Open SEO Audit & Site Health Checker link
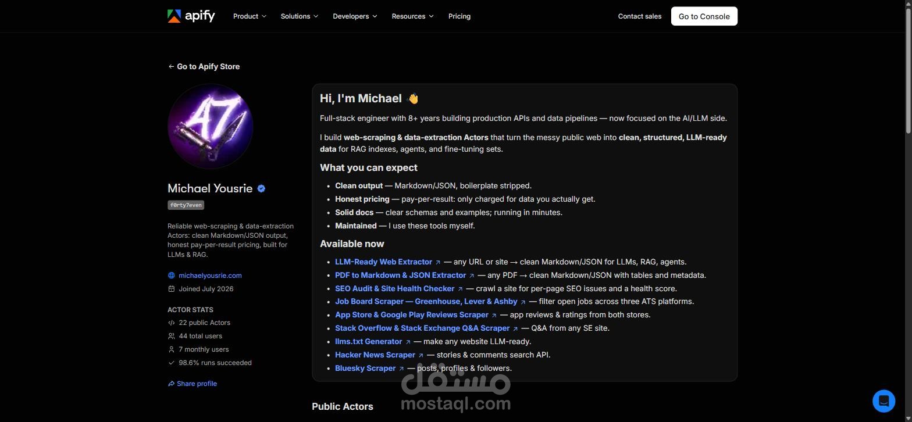Screen dimensions: 912x422 coord(399,289)
